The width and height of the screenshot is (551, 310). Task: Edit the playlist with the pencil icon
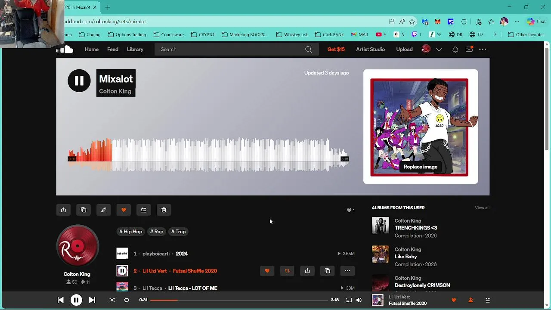pos(104,210)
